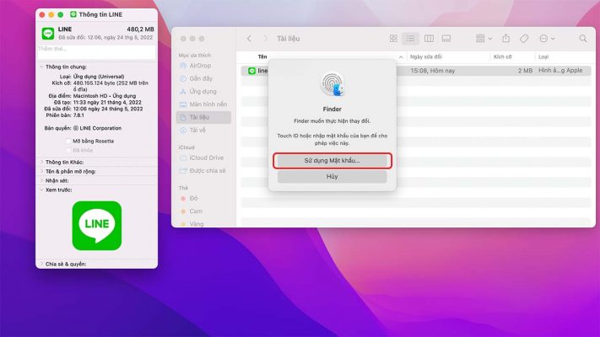Click the Tài liệu title in Finder toolbar

(289, 39)
